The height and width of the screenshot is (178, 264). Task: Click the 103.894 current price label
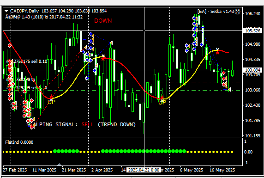click(x=252, y=70)
